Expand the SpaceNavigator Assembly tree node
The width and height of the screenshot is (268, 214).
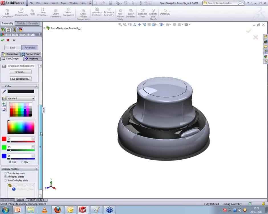coord(44,28)
